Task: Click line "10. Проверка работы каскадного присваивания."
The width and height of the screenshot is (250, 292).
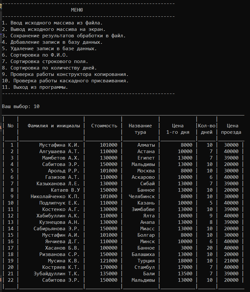Action: coord(65,81)
